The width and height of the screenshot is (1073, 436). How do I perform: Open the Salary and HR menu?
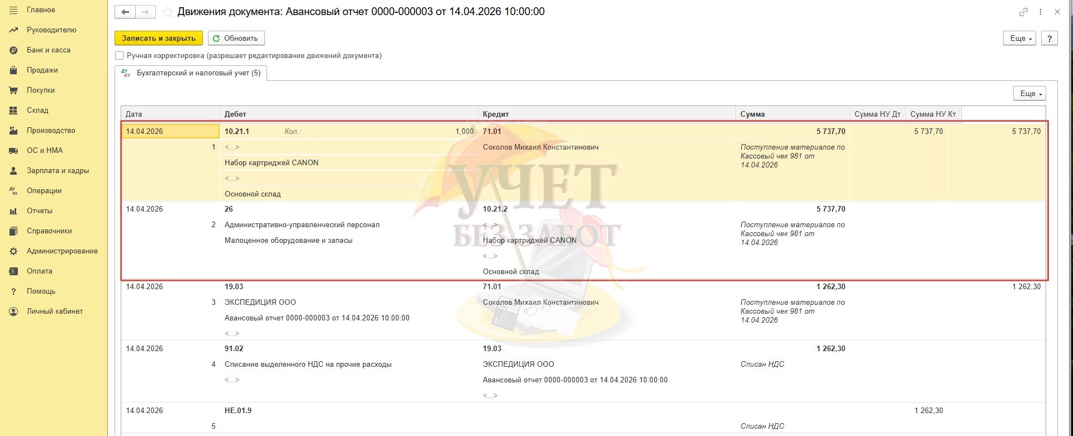tap(58, 171)
